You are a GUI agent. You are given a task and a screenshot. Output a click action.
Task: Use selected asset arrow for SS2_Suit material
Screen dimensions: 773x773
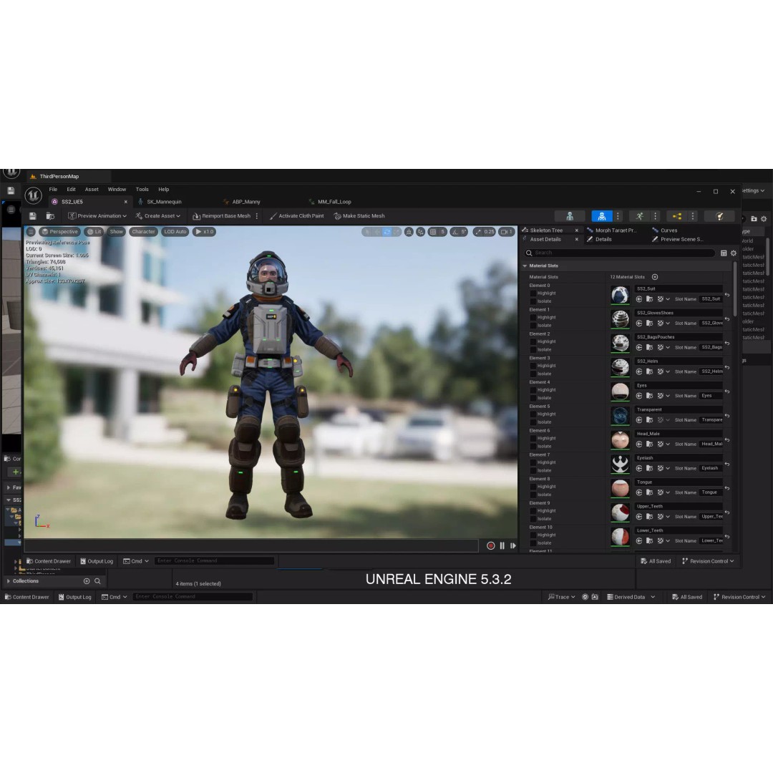coord(639,299)
